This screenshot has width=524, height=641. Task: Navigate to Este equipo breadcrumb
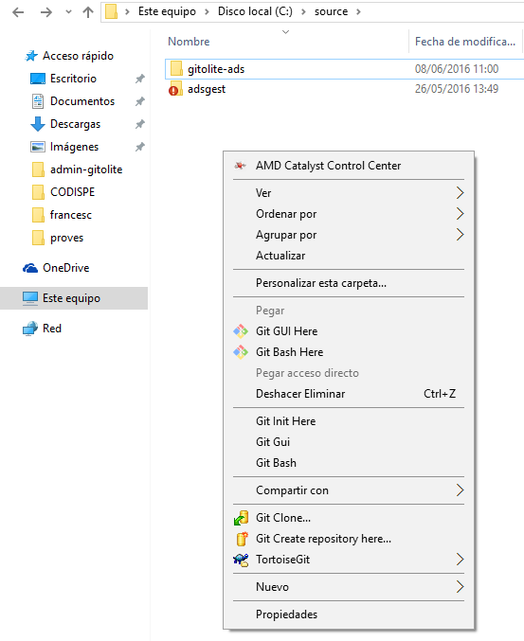click(x=167, y=11)
